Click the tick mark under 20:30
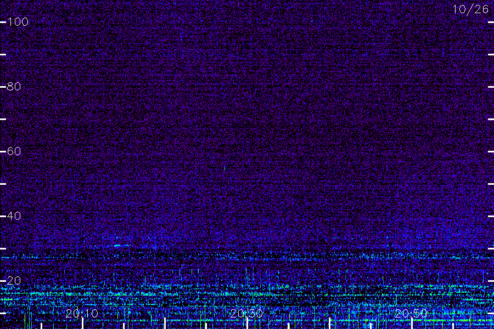Viewport: 494px width, 329px height. point(248,324)
